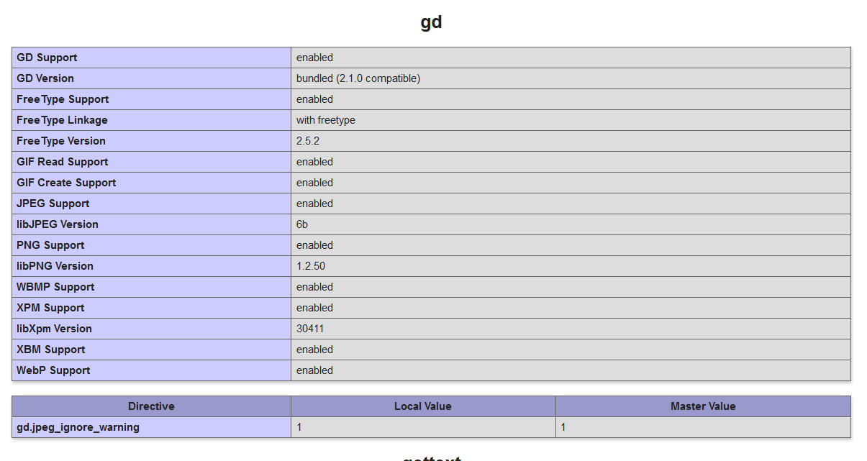Select the XBM Support label
This screenshot has height=461, width=867.
click(51, 350)
